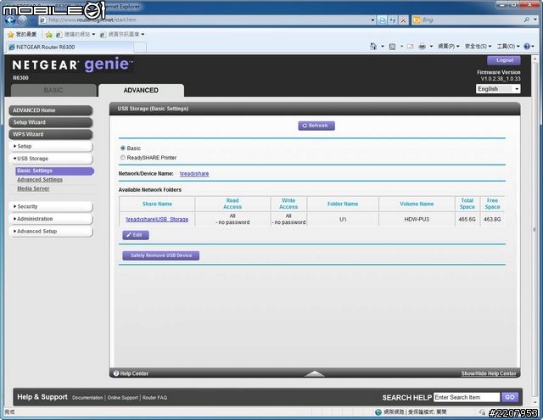Expand the Administration sidebar section
The height and width of the screenshot is (420, 543).
click(51, 219)
